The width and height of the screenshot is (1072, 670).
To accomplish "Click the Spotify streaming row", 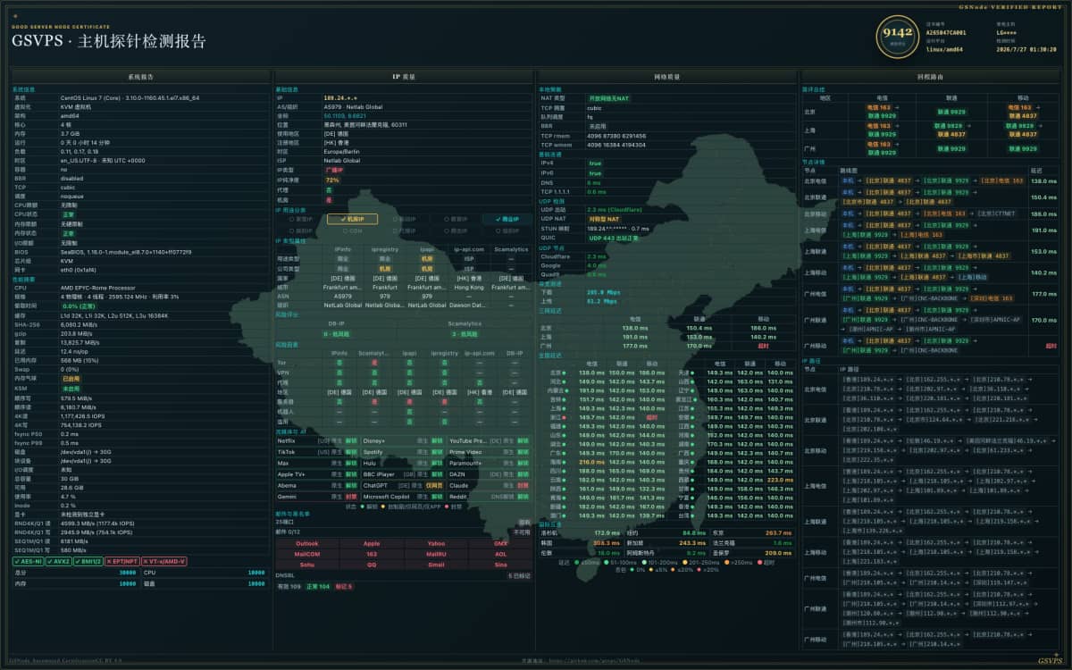I will pyautogui.click(x=403, y=452).
